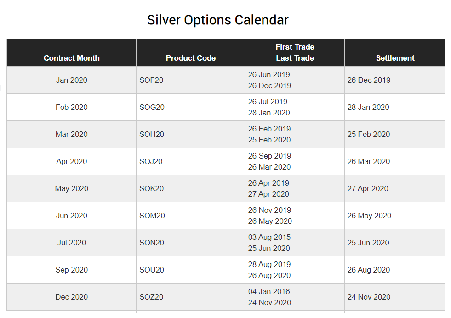This screenshot has width=451, height=318.
Task: Click the Product Code column header
Action: pos(191,58)
